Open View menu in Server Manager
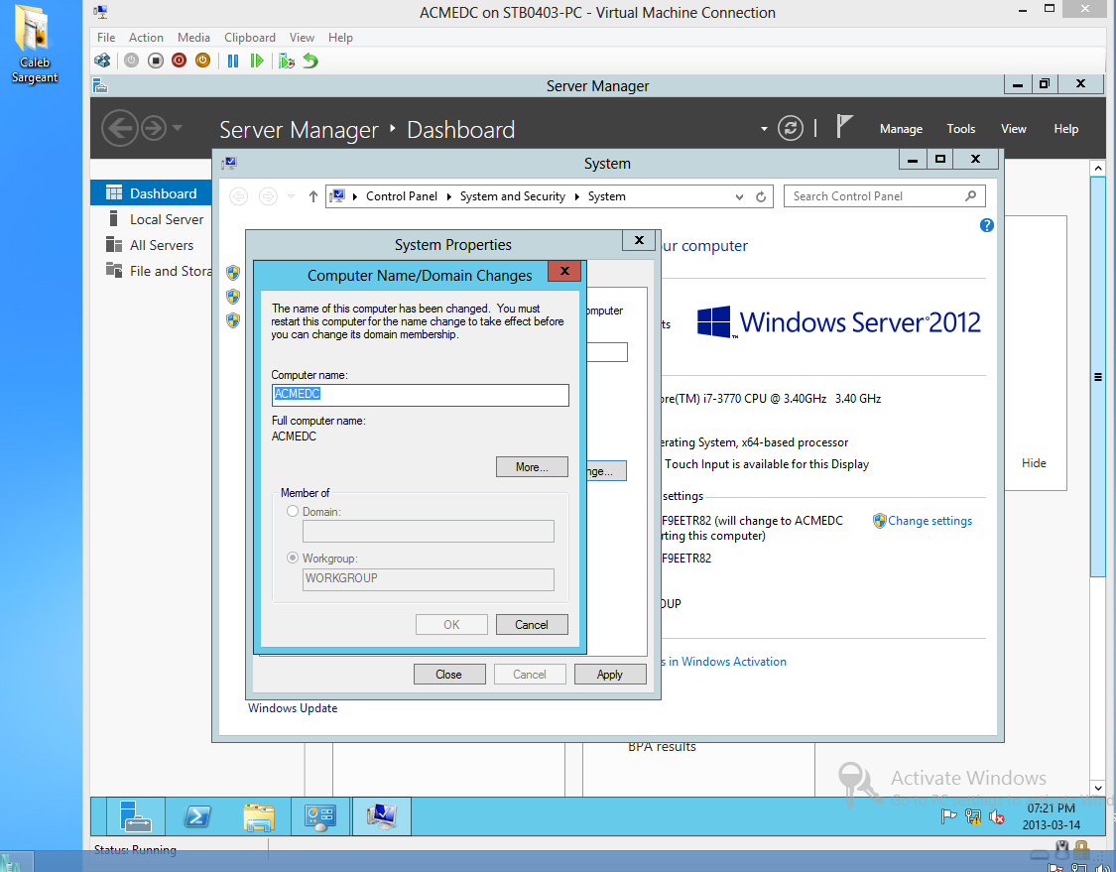 click(1014, 129)
